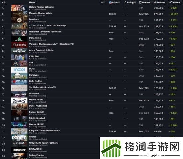Open KARLSON title link
The height and width of the screenshot is (159, 183).
(34, 56)
